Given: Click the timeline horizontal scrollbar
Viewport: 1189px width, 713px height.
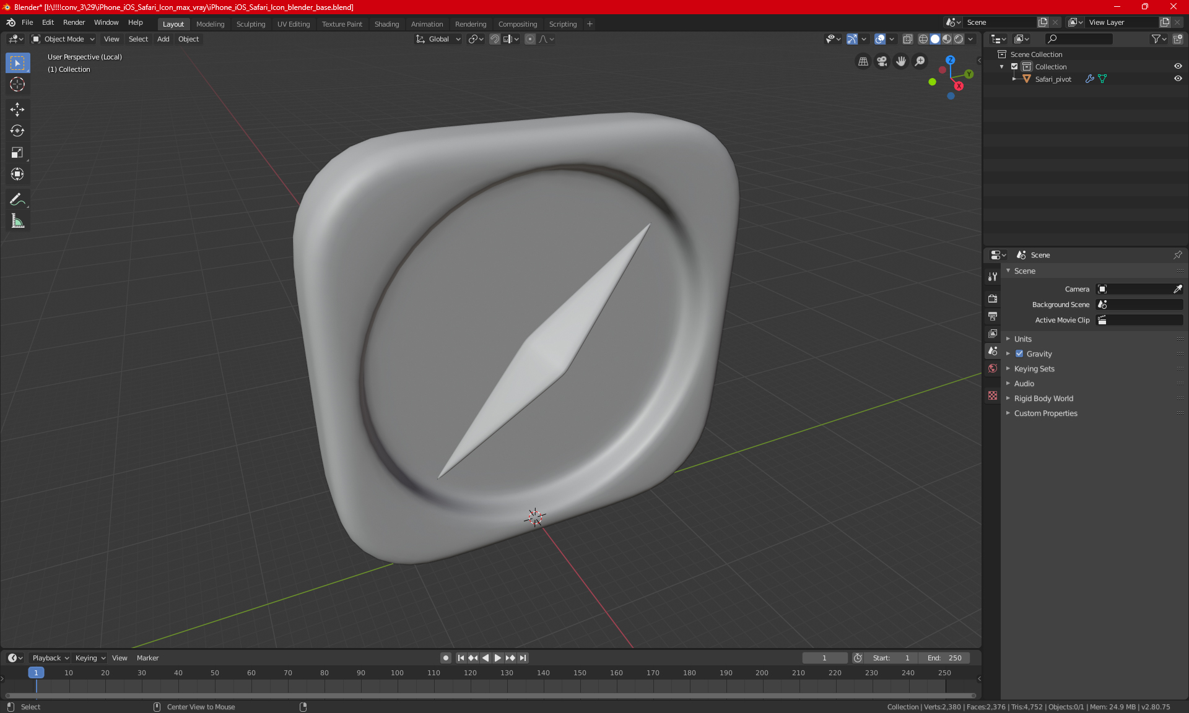Looking at the screenshot, I should pos(490,696).
